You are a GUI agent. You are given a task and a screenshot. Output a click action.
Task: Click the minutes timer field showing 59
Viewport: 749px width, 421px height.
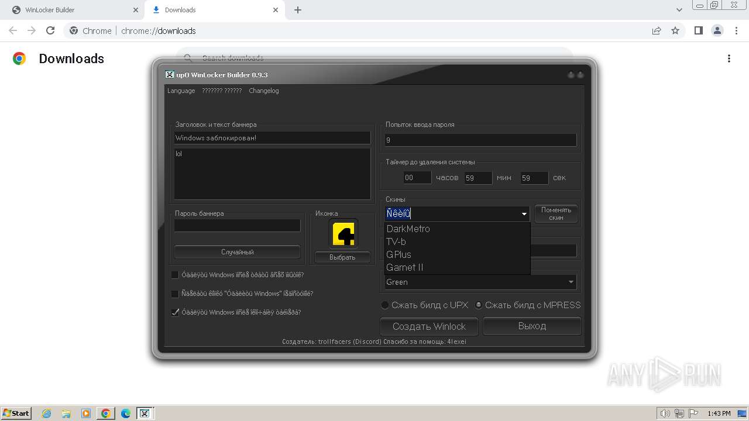pos(478,178)
